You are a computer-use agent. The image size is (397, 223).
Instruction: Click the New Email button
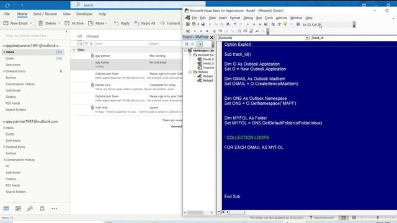point(16,24)
